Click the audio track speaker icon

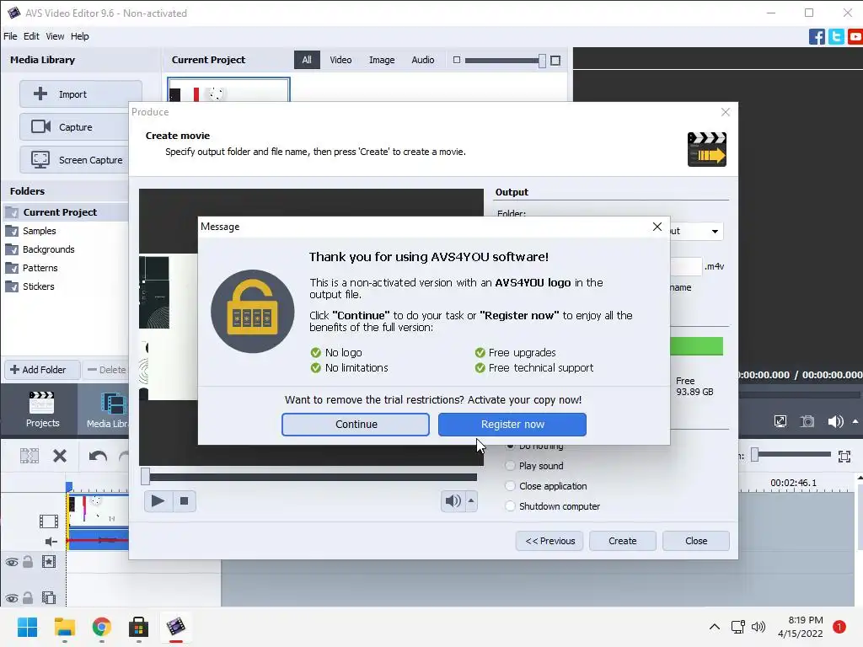coord(51,542)
